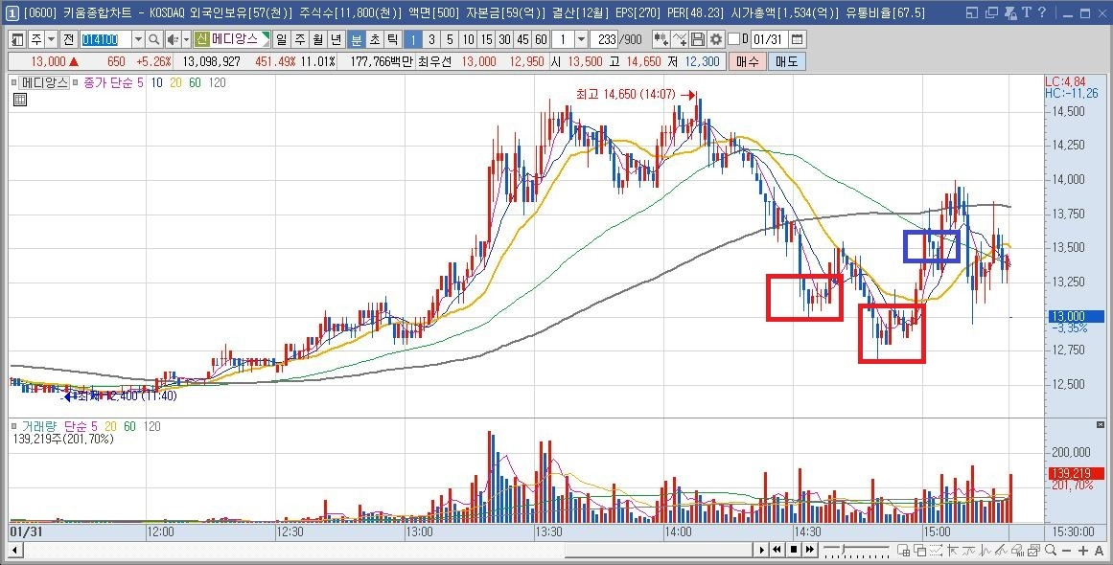The image size is (1113, 565).
Task: Open the side panel toggle icon at toolbar start
Action: 18,39
